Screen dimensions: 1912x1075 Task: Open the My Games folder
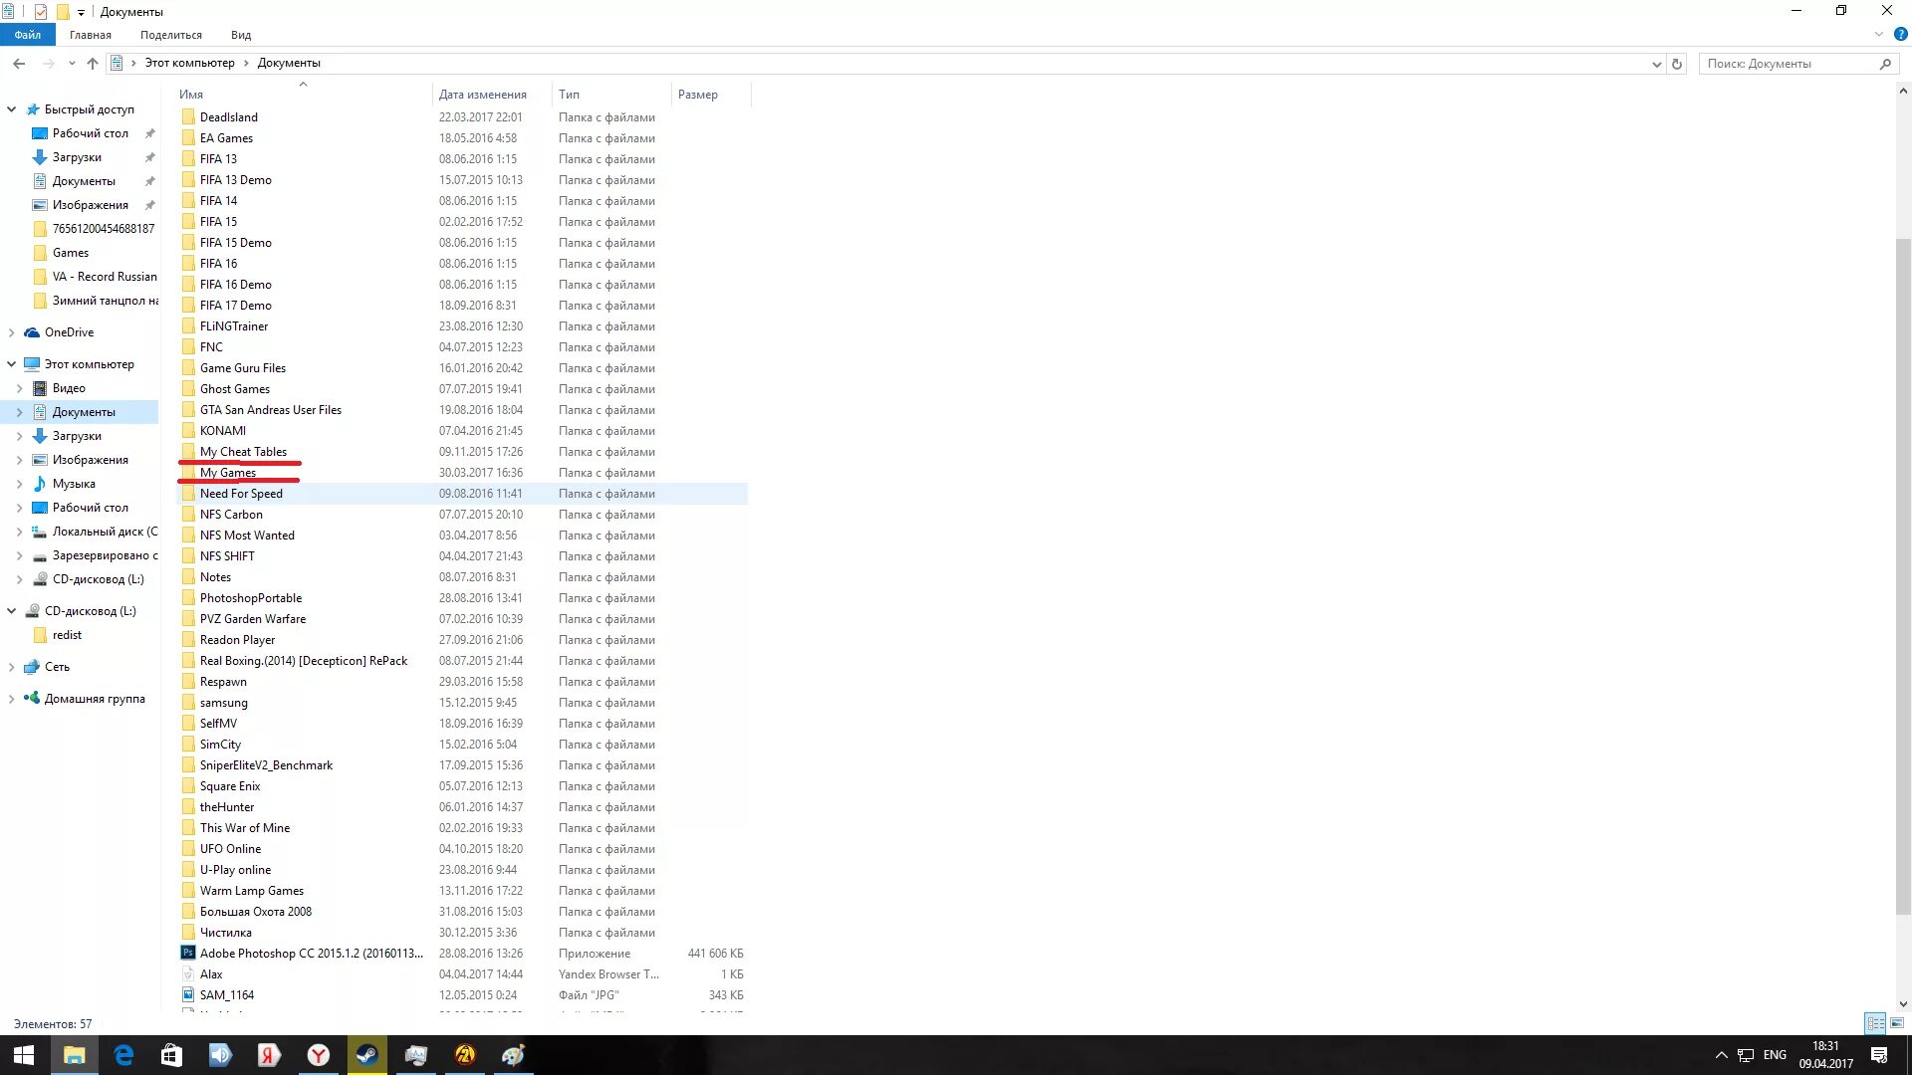click(x=227, y=471)
